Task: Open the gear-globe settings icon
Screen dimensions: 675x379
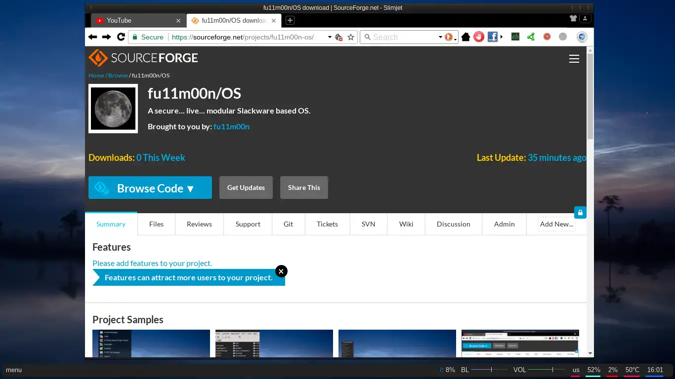Action: [582, 37]
